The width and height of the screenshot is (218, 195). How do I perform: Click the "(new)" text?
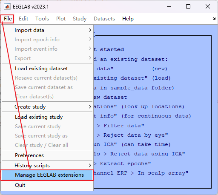160,69
